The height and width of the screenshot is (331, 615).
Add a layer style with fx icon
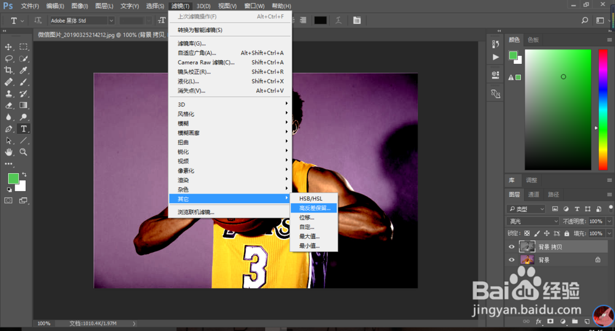[539, 322]
